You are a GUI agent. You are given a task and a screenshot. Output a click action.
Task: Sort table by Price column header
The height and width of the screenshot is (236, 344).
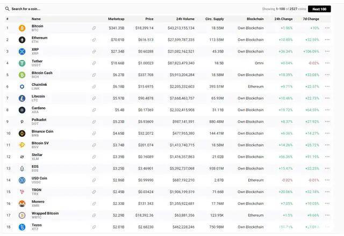[x=149, y=19]
